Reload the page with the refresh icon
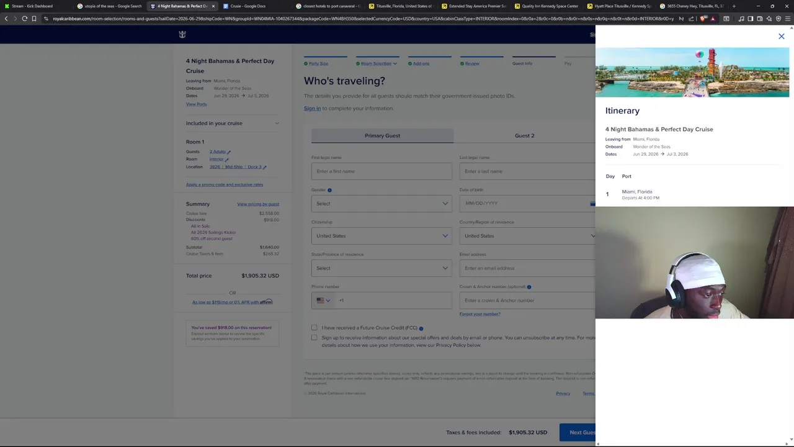Screen dimensions: 794x447 click(x=24, y=19)
